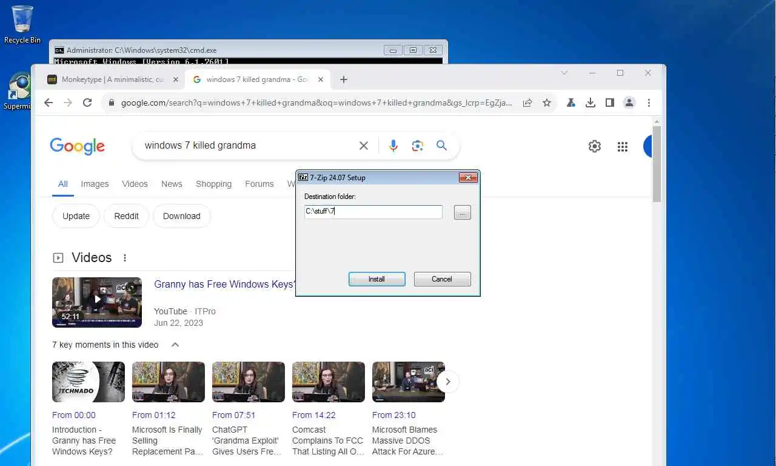Click the "Jun 22, 2023" date text
776x466 pixels.
coord(178,323)
